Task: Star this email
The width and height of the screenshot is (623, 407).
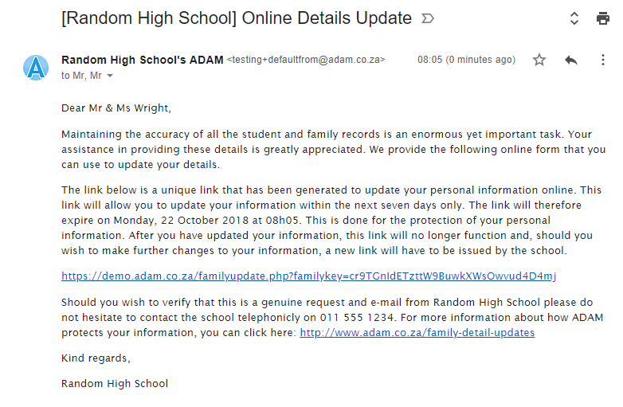Action: pyautogui.click(x=539, y=60)
